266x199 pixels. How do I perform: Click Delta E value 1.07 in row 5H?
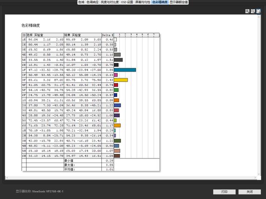109,151
